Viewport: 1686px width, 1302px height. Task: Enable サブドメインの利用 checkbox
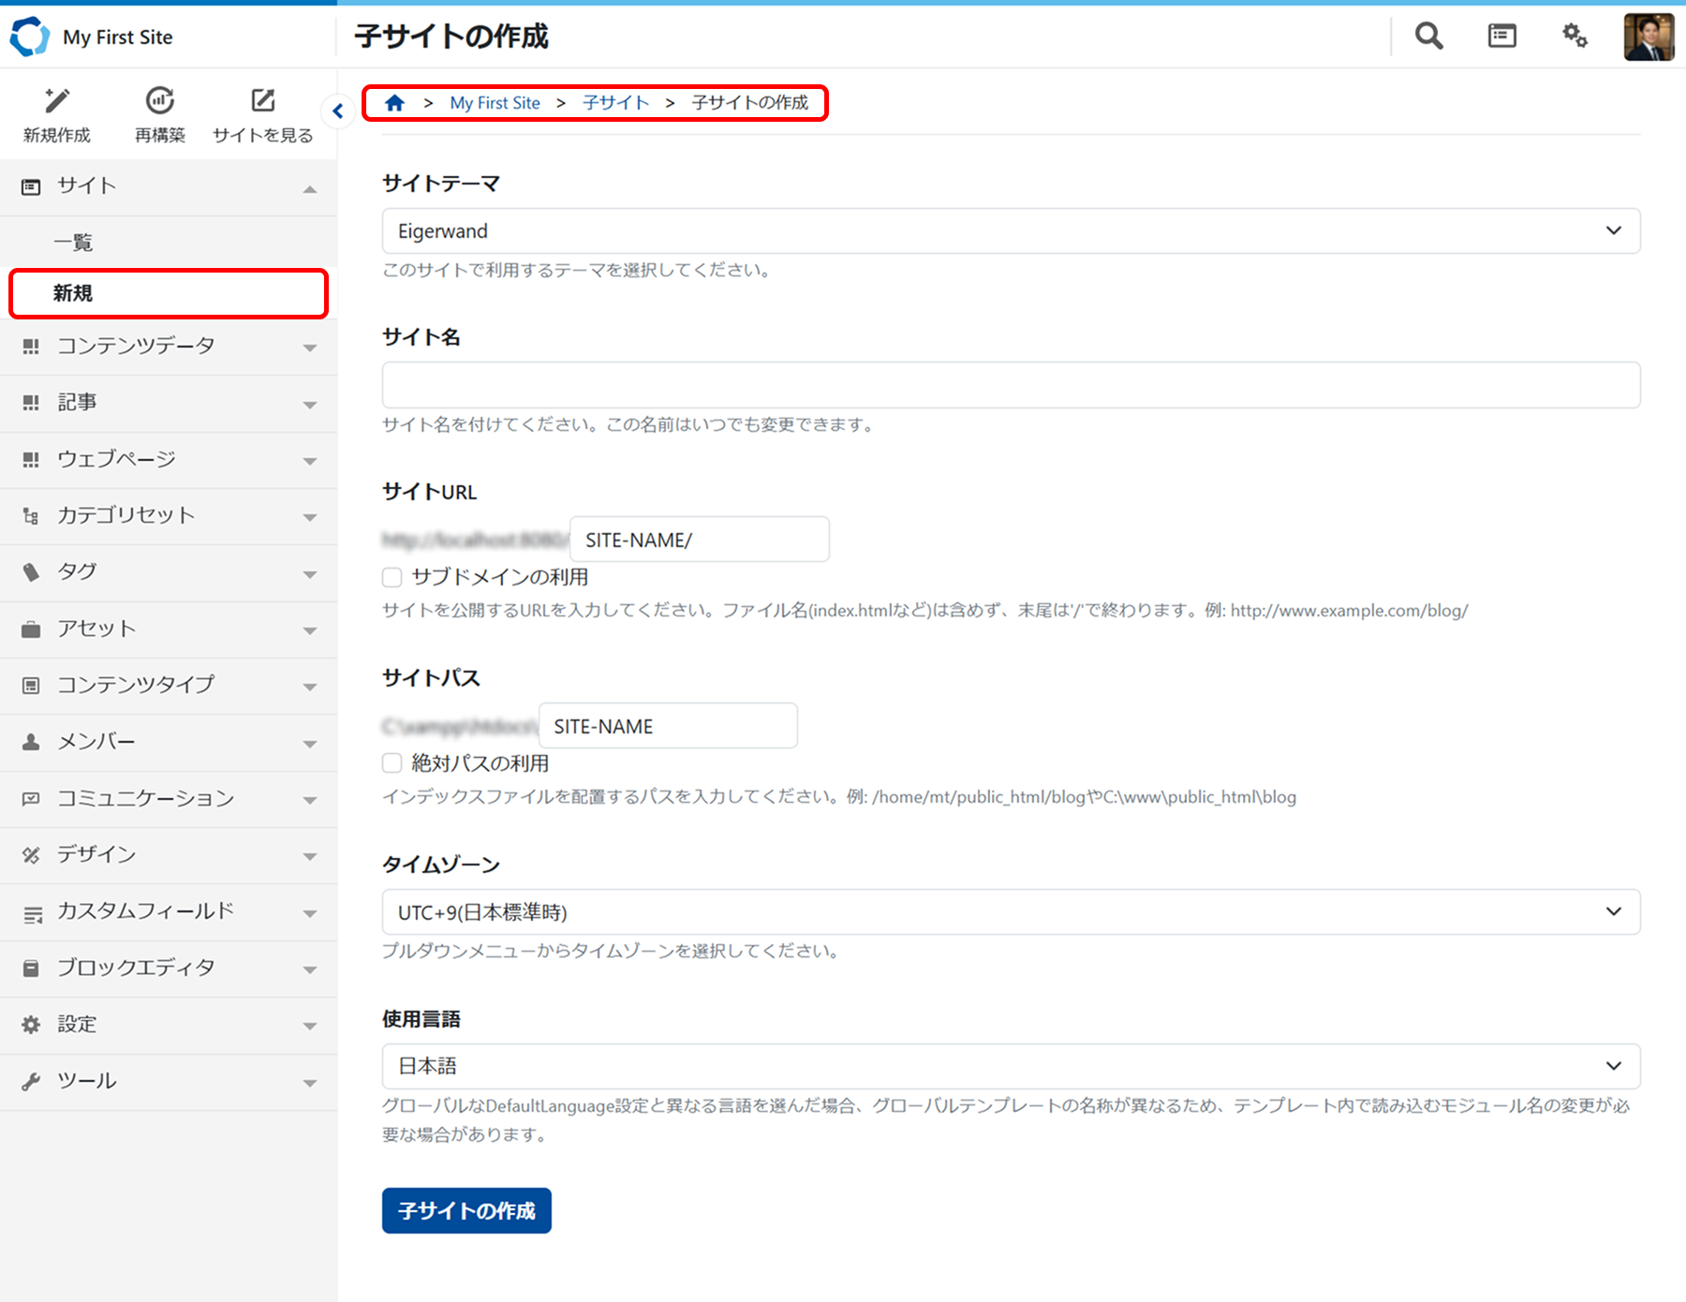pos(392,577)
